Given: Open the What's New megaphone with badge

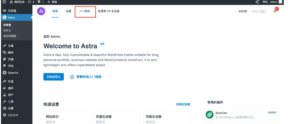Looking at the screenshot, I should [x=275, y=11].
